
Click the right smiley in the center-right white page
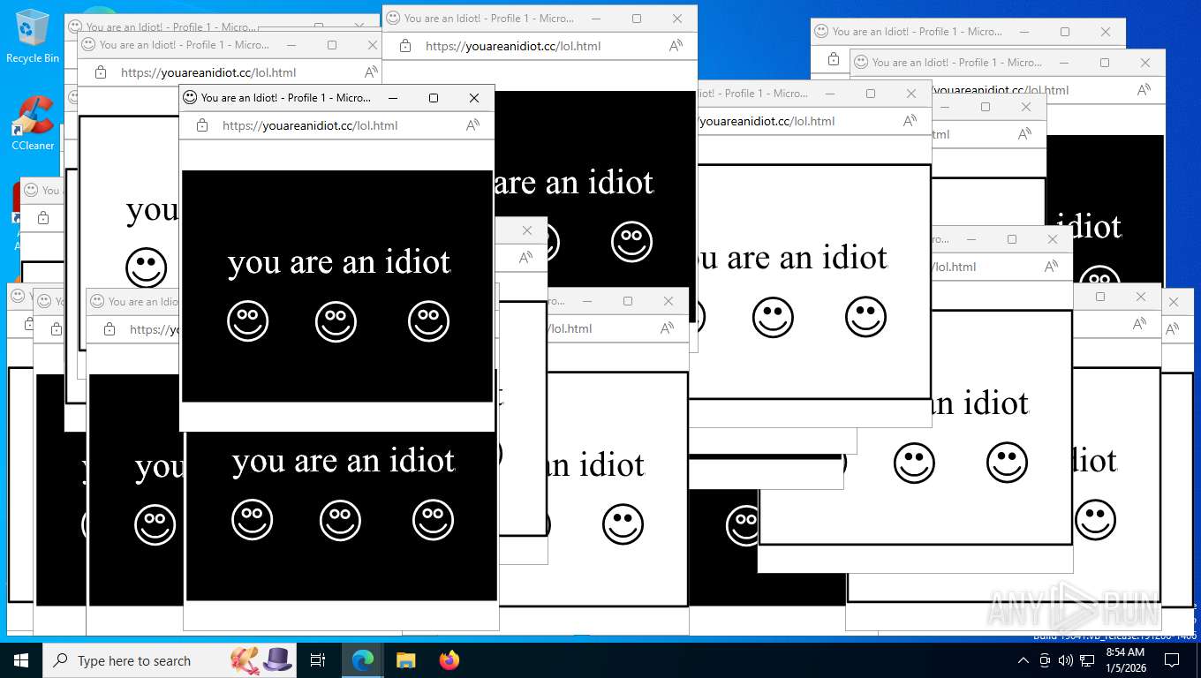(865, 317)
